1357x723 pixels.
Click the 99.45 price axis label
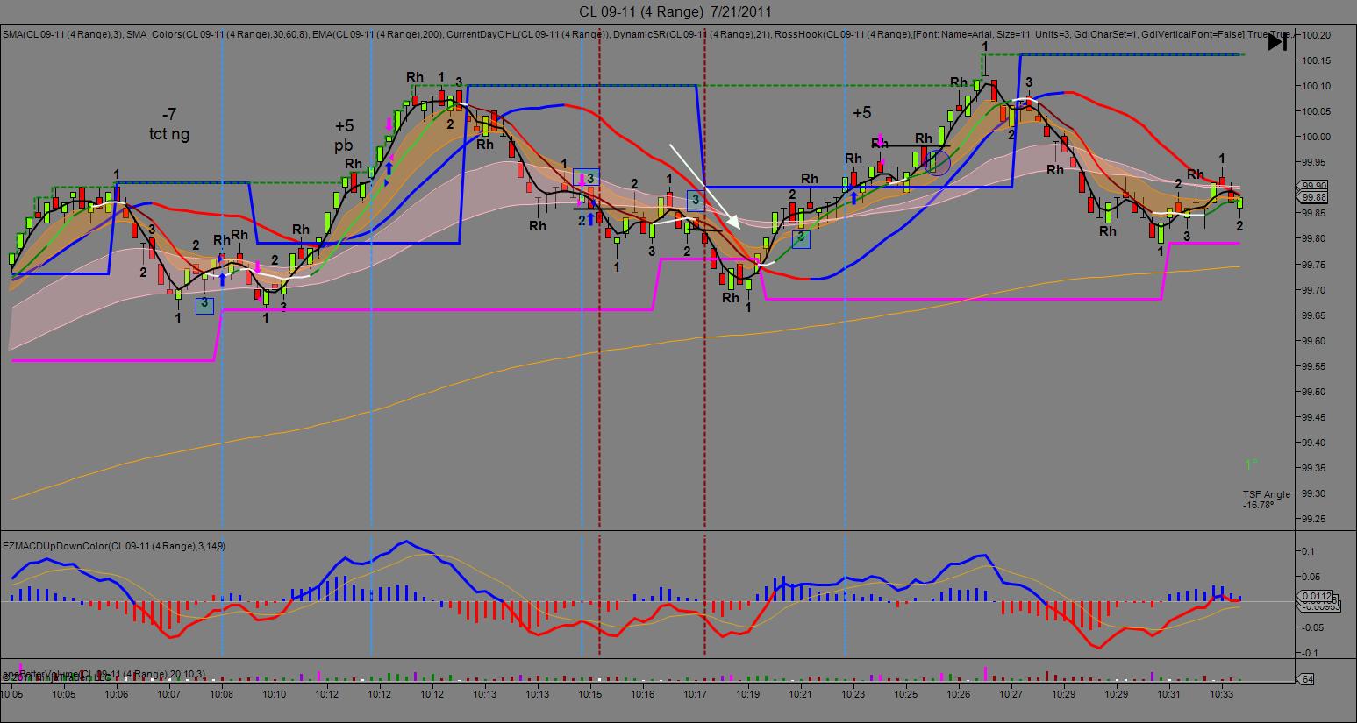pyautogui.click(x=1316, y=417)
